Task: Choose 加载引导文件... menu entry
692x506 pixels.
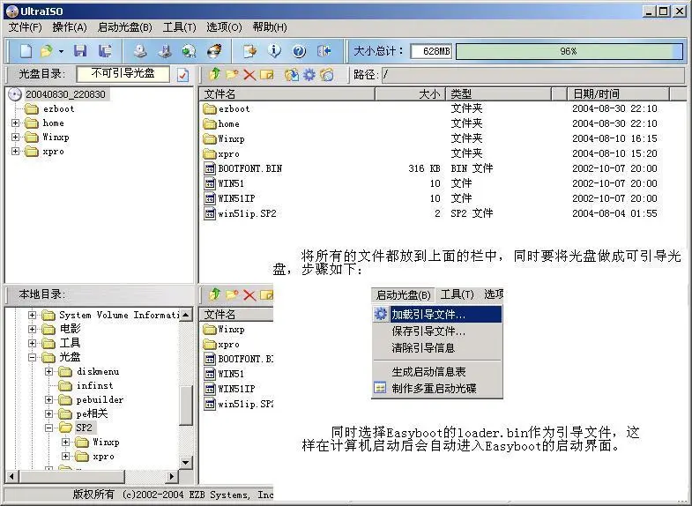Action: pos(437,315)
